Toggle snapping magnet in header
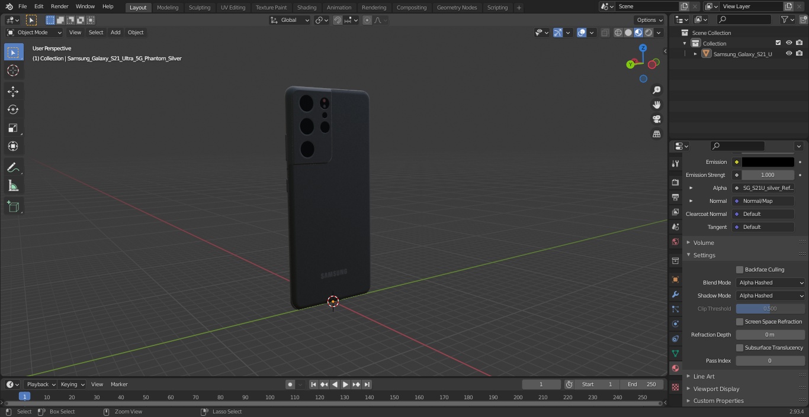 [338, 20]
